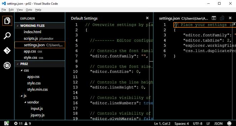This screenshot has width=236, height=126.
Task: Click Ln 1, Col 2 in the status bar
Action: click(x=162, y=124)
